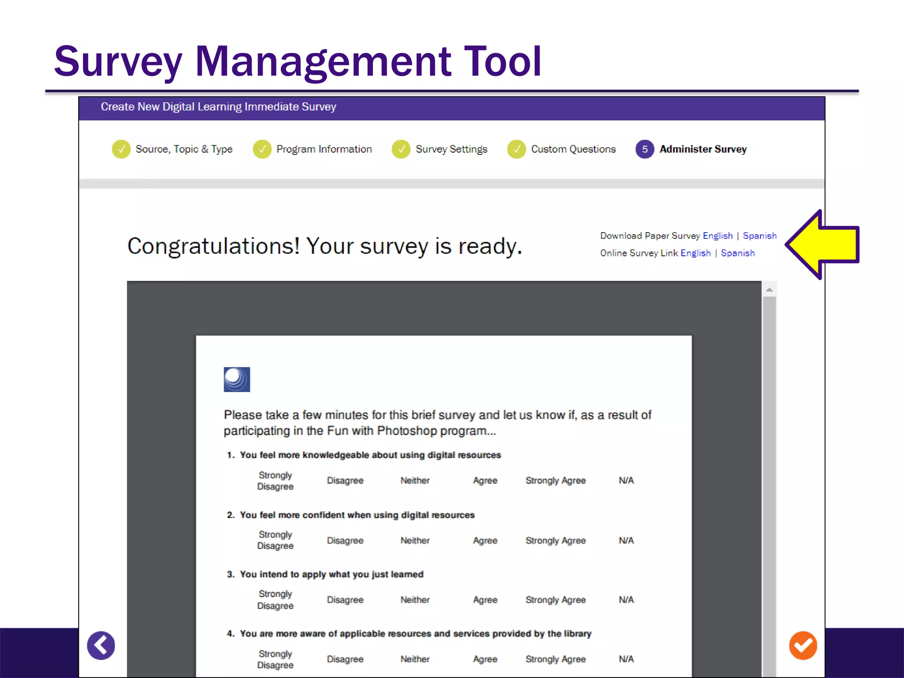Click the 'Download Paper Survey' label

(x=650, y=236)
